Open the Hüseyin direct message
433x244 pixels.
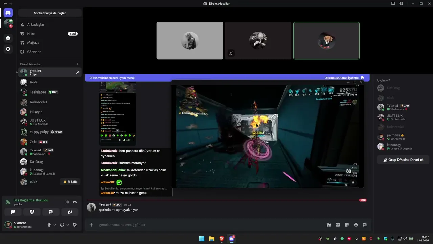50,112
